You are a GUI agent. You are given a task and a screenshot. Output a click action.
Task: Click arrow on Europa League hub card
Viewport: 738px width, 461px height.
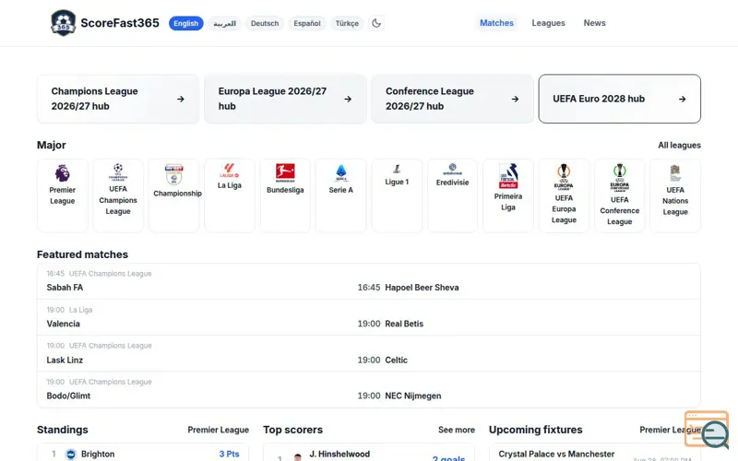(x=348, y=100)
